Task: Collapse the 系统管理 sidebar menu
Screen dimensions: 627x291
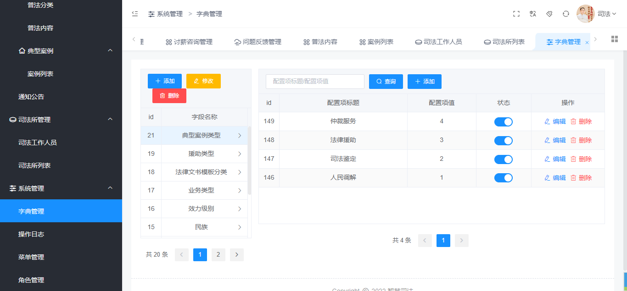Action: 110,188
